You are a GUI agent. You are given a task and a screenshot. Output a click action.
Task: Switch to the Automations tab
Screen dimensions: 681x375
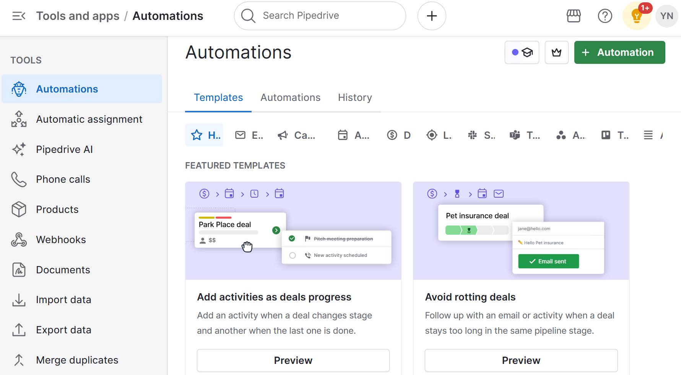pyautogui.click(x=290, y=98)
